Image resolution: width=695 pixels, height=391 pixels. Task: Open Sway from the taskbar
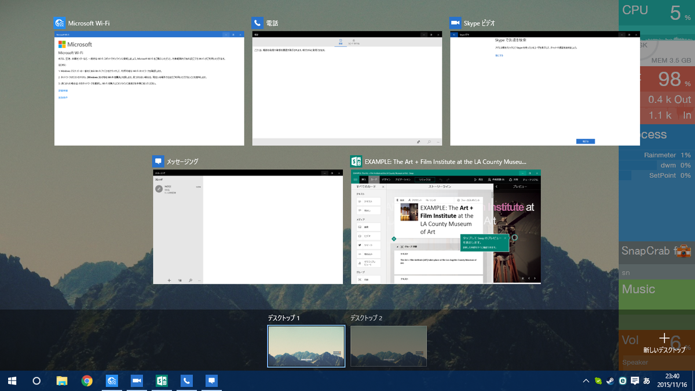161,381
